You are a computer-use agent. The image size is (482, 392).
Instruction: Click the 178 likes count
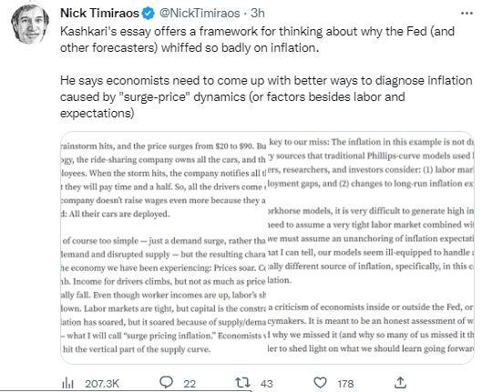(x=345, y=384)
